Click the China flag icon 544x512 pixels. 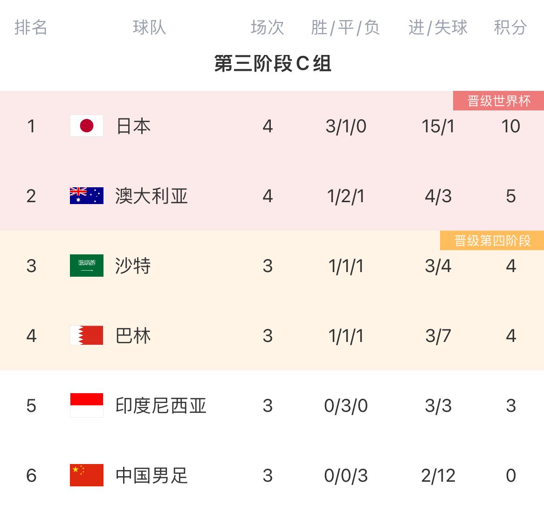(87, 475)
